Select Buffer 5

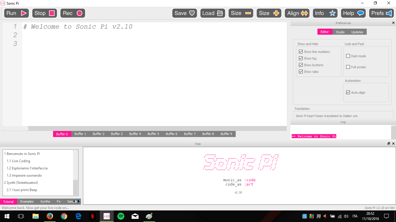(153, 134)
